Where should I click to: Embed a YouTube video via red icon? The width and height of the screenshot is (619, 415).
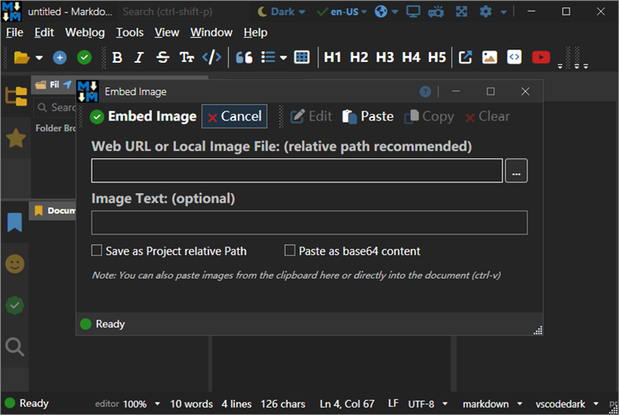click(541, 58)
